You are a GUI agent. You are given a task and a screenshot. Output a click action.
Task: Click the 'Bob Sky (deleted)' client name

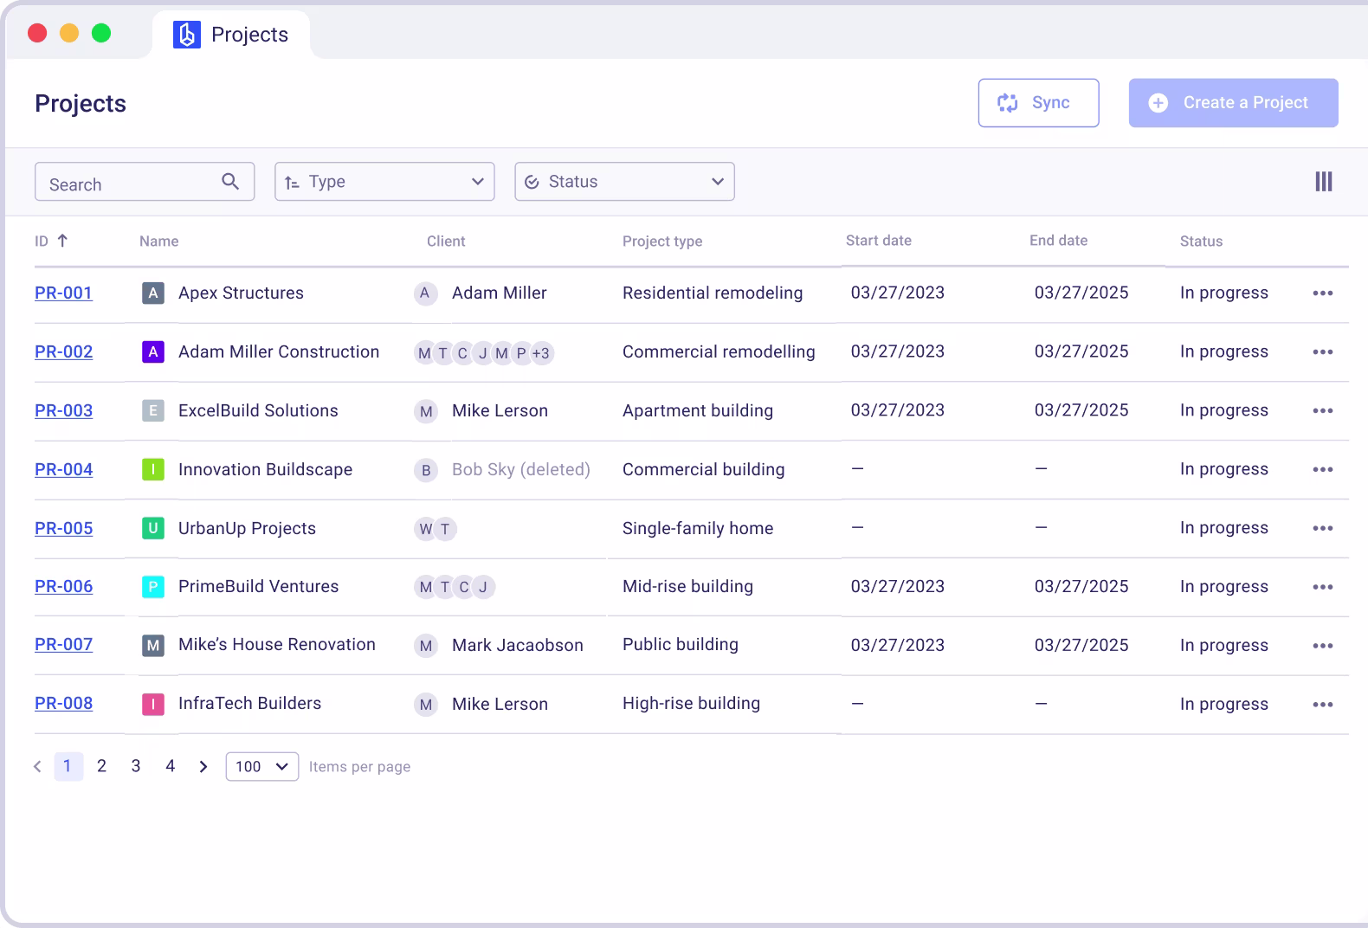521,469
